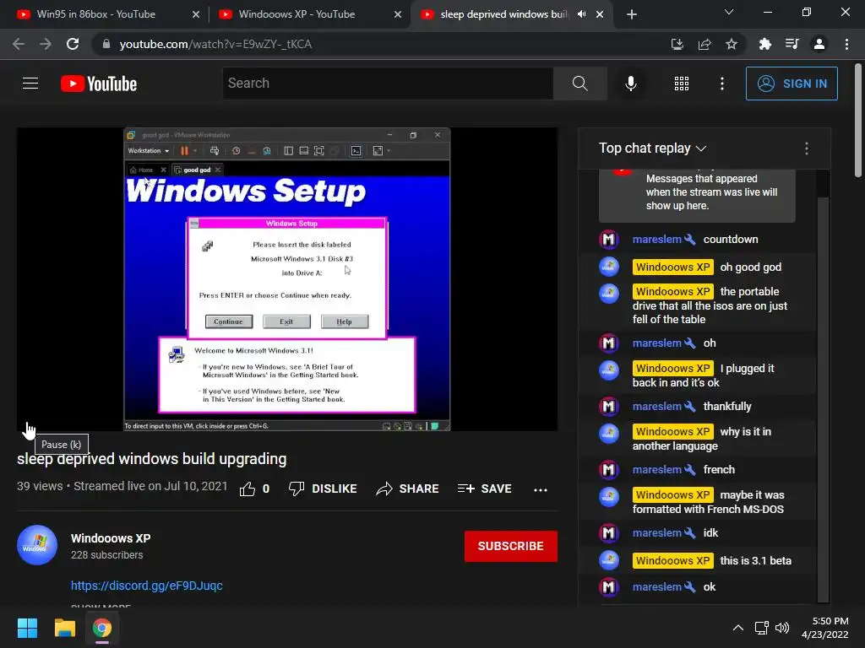Mute the tab via speaker icon
The width and height of the screenshot is (865, 648).
pos(581,14)
